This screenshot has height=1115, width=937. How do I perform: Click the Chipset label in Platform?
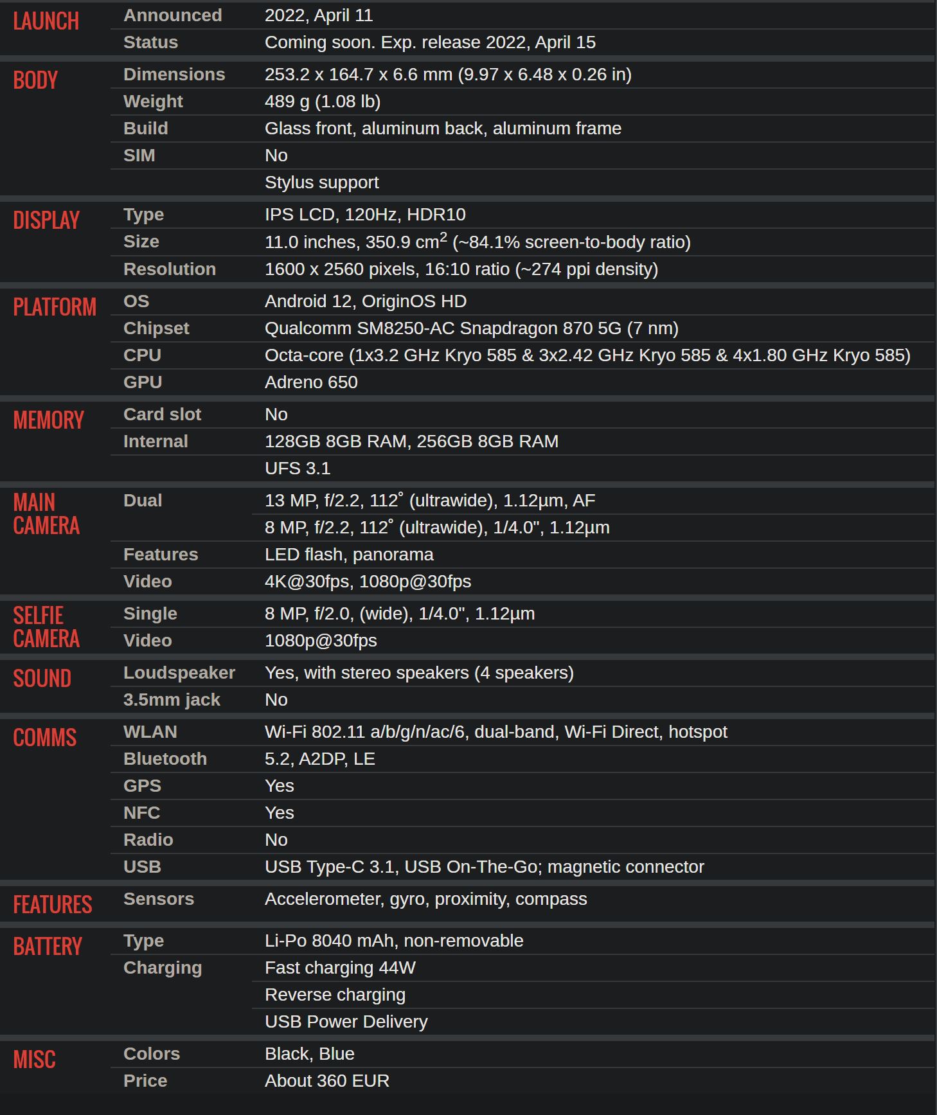[x=156, y=328]
